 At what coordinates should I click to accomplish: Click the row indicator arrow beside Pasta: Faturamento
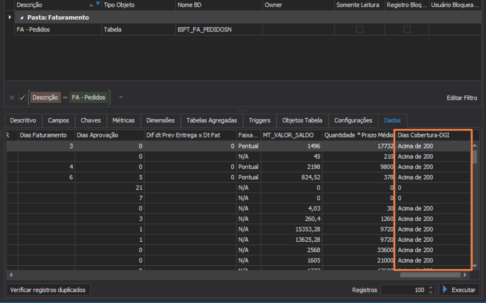10,18
